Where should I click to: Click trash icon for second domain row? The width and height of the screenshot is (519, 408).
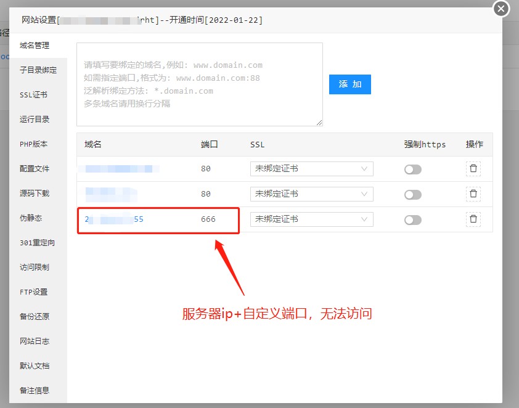point(473,194)
